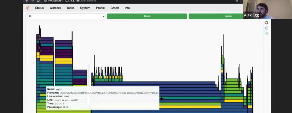
Task: Click the green Reset button
Action: [147, 16]
